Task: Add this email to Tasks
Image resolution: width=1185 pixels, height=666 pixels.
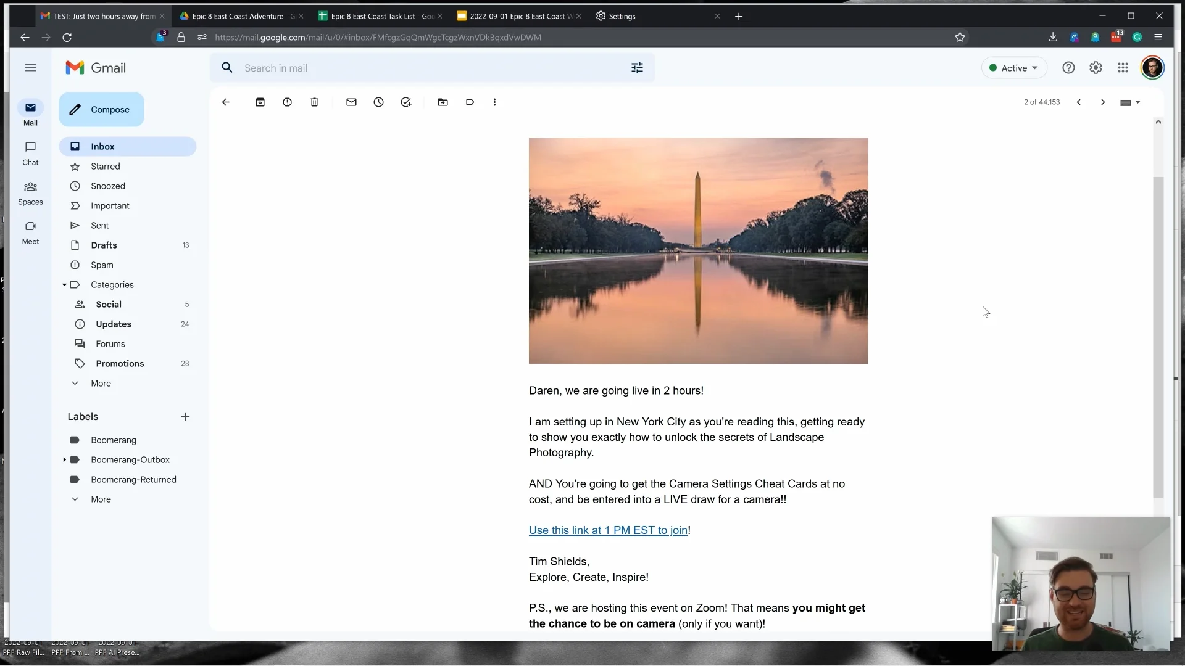Action: click(x=405, y=102)
